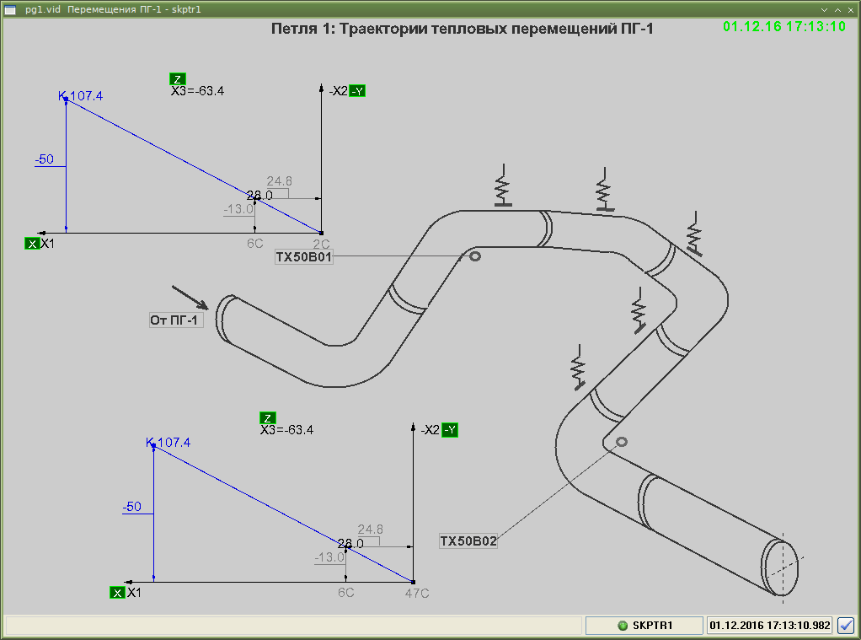Viewport: 861px width, 640px height.
Task: Click the up-chevron button in title bar
Action: click(837, 9)
